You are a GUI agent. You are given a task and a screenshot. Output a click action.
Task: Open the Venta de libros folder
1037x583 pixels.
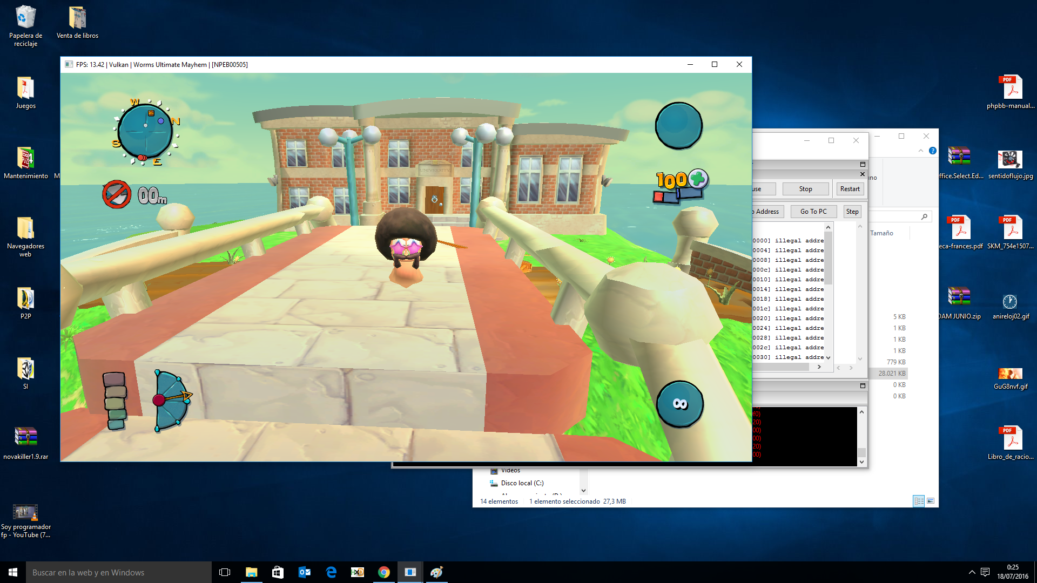pos(77,23)
